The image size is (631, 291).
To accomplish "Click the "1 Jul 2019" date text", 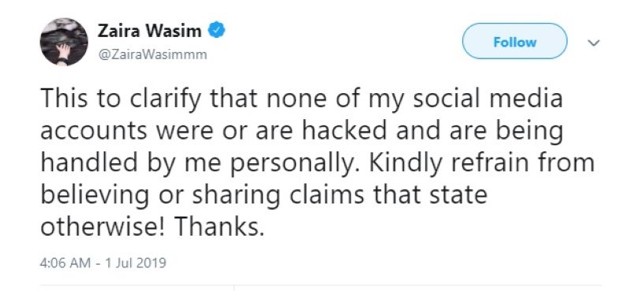I will 136,263.
